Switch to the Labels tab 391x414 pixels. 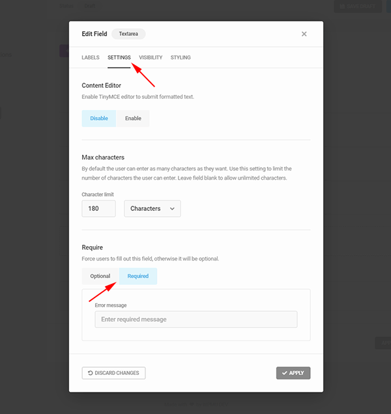(91, 58)
